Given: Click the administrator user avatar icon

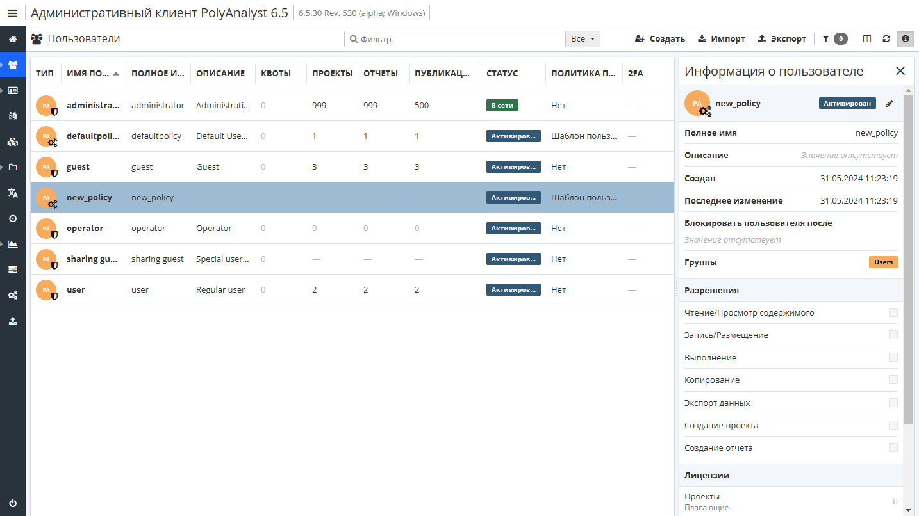Looking at the screenshot, I should [46, 106].
